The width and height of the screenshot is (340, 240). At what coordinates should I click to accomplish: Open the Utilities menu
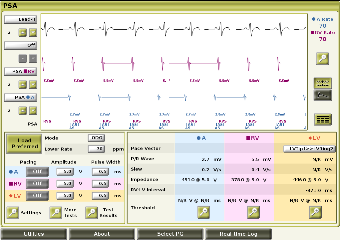pyautogui.click(x=34, y=234)
